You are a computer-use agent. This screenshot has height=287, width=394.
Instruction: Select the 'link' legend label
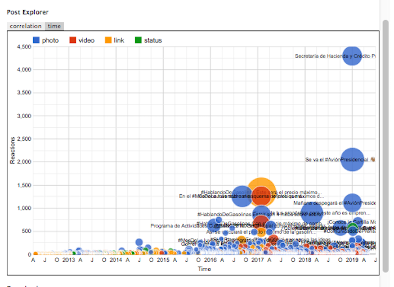point(119,40)
